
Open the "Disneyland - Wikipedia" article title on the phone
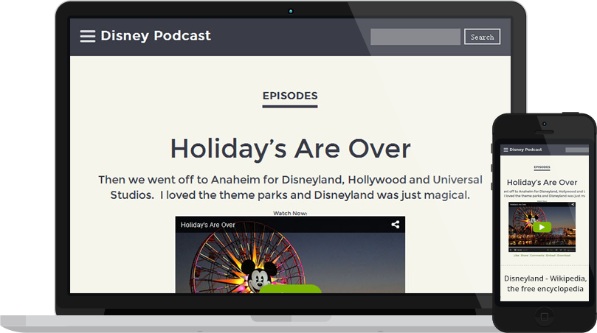(x=545, y=284)
